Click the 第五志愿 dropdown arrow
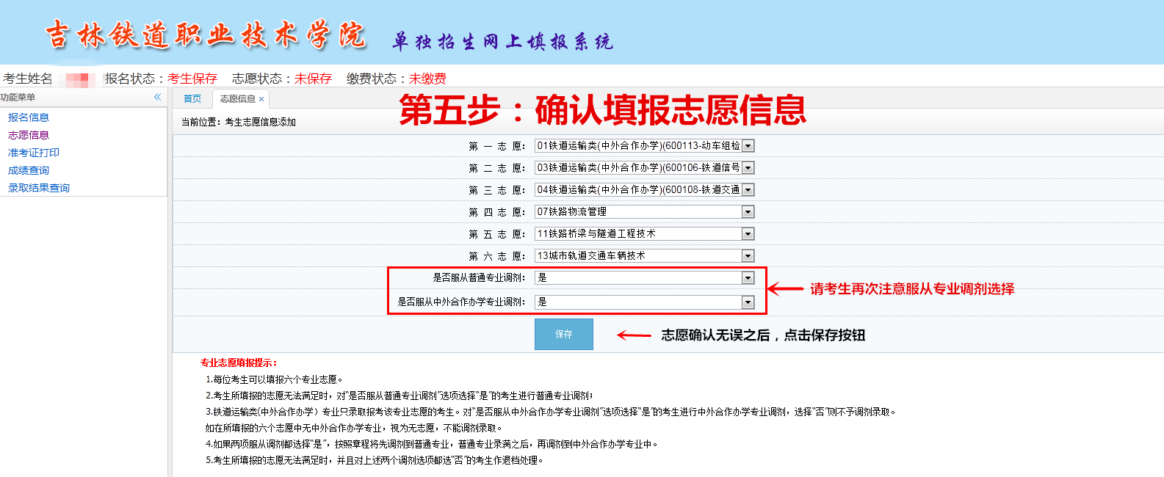 click(748, 234)
